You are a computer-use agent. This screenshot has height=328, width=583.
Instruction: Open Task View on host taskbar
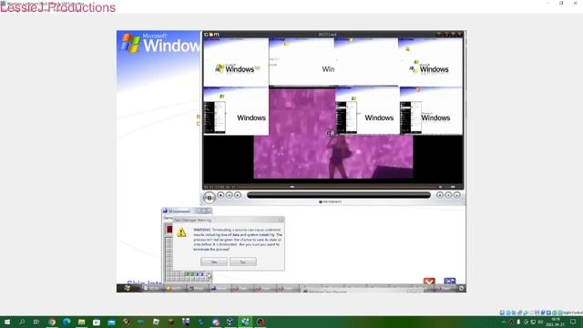tap(36, 322)
